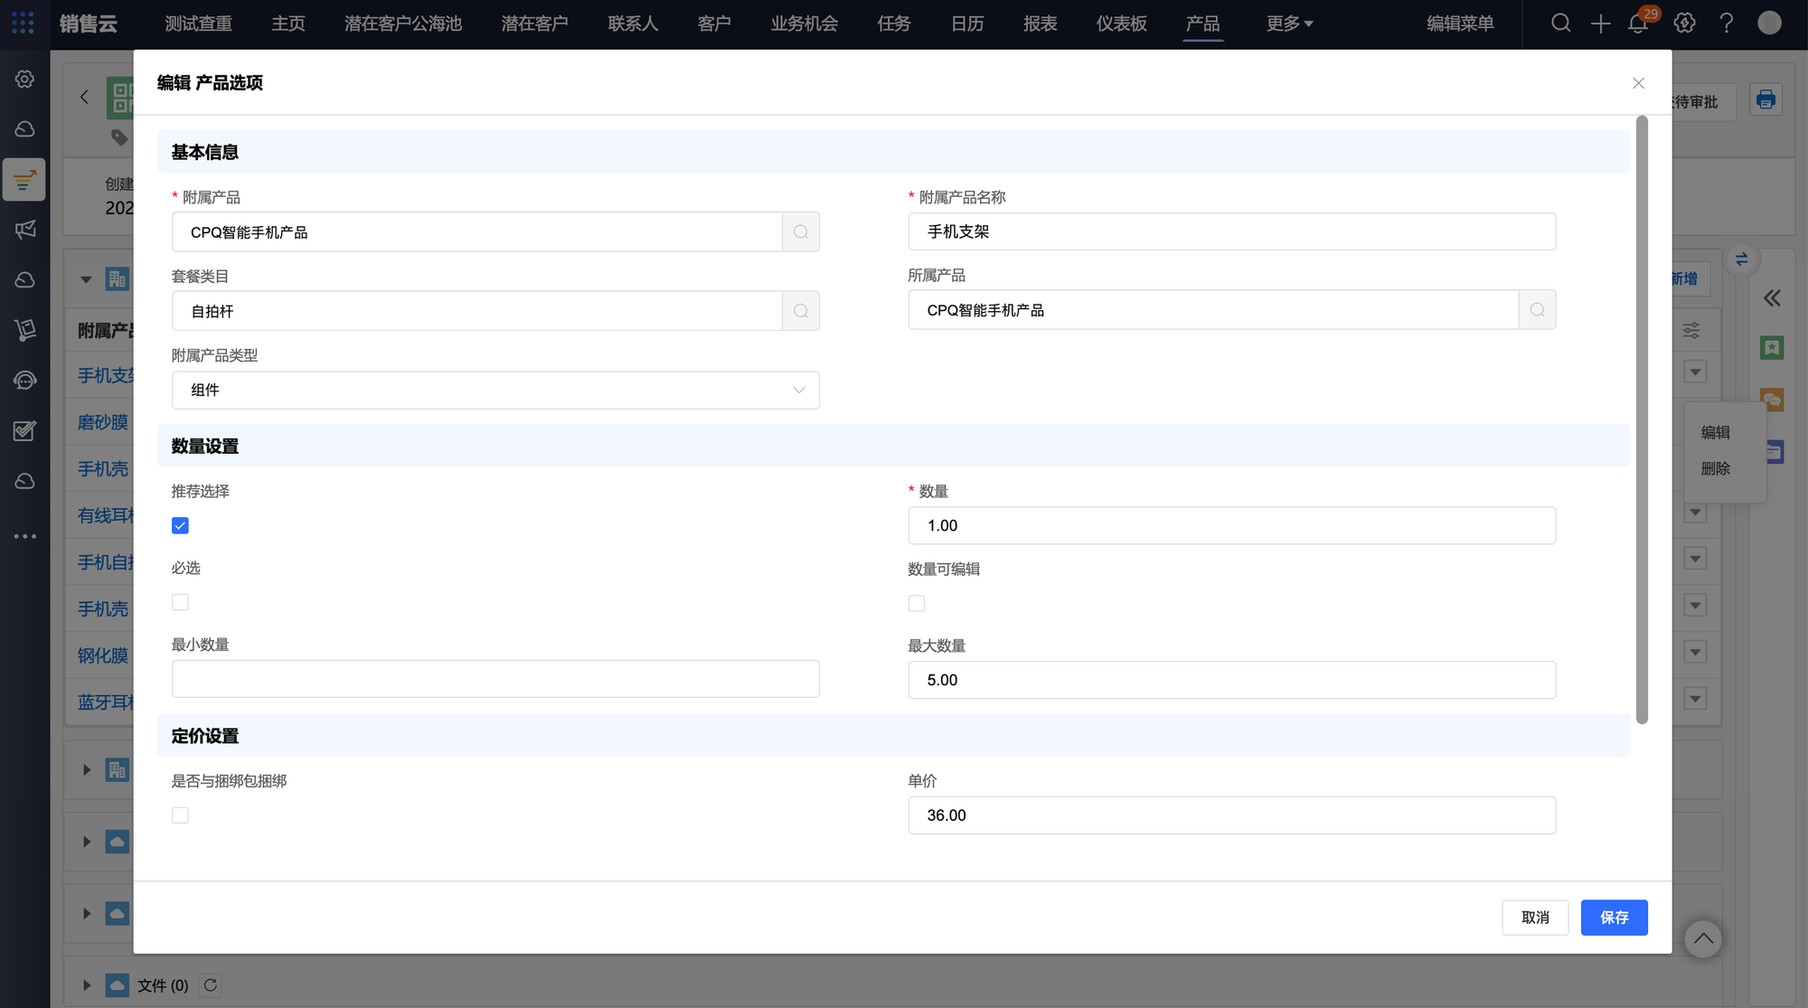Click the search icon in 附属产品 field
1808x1008 pixels.
point(801,232)
